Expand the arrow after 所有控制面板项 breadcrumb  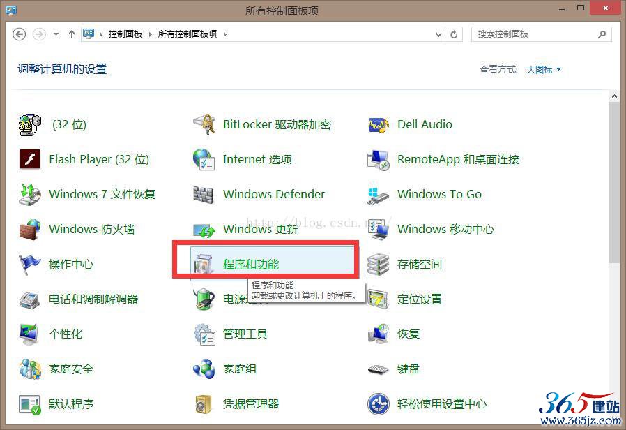click(225, 35)
